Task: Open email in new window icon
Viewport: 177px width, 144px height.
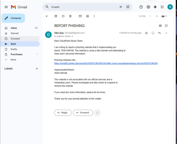Action: pos(166,25)
